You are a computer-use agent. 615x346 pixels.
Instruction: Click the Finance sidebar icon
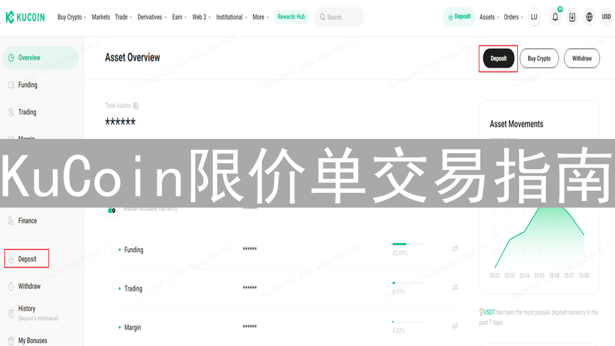(11, 221)
